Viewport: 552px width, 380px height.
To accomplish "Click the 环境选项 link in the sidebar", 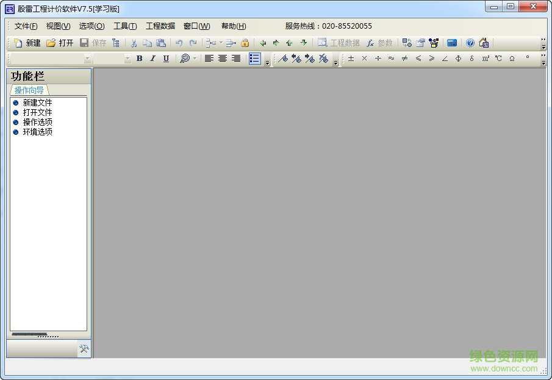I will pyautogui.click(x=37, y=132).
